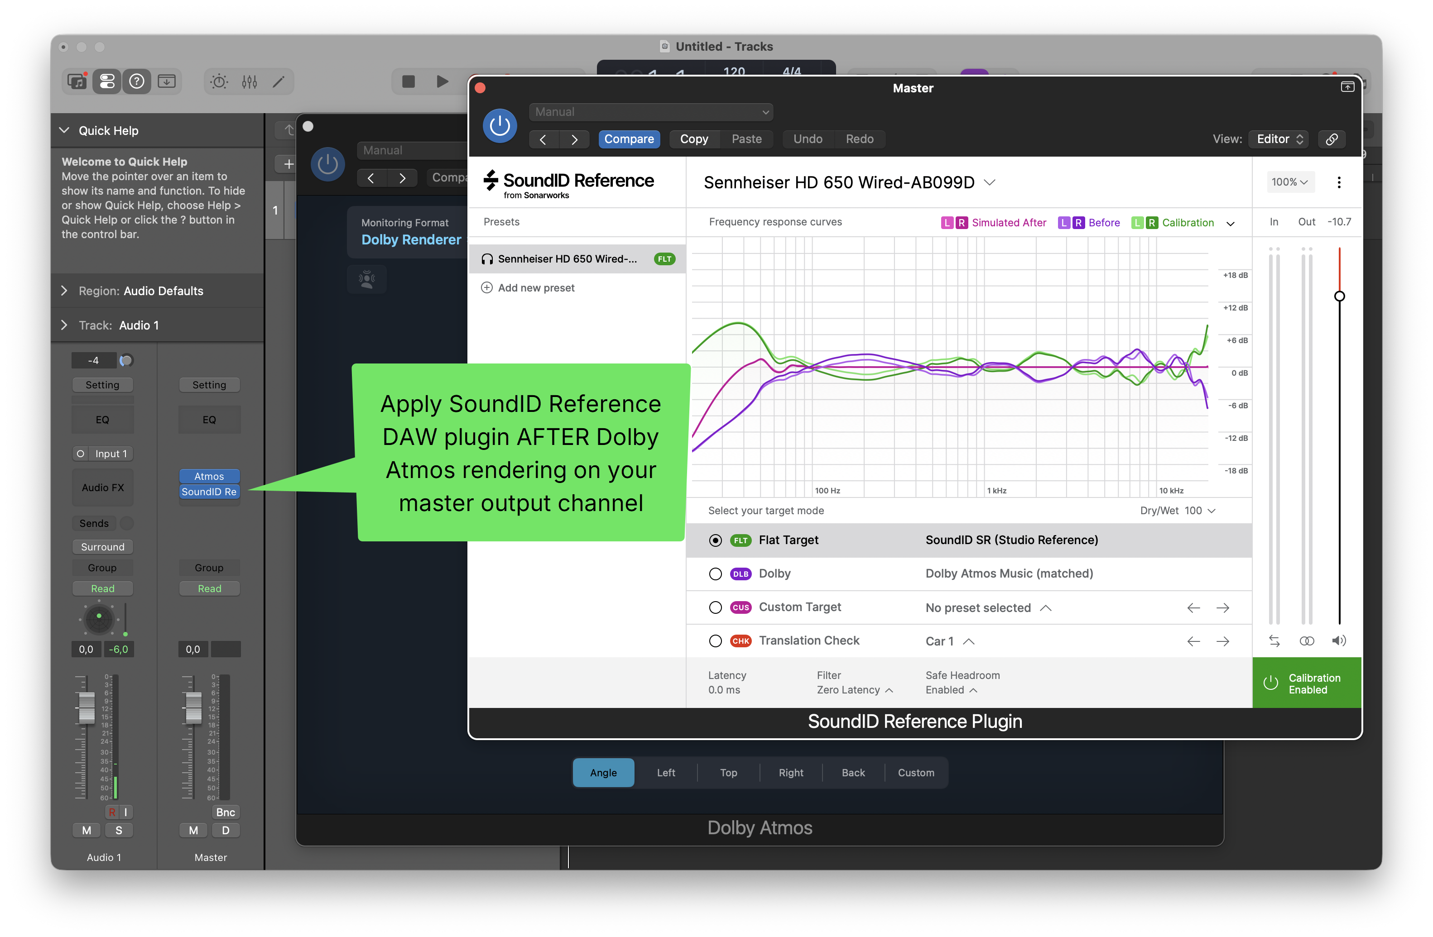Select Flat Target radio button
This screenshot has width=1433, height=937.
click(x=715, y=540)
